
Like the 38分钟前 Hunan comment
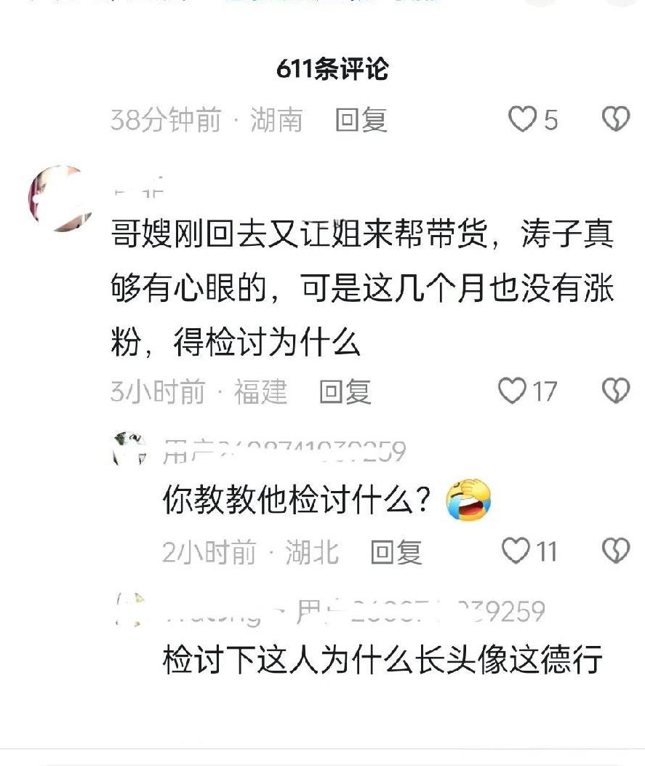click(x=522, y=119)
